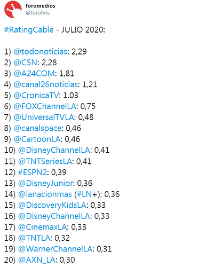This screenshot has width=206, height=267.
Task: Open the foromedios display name
Action: 41,6
